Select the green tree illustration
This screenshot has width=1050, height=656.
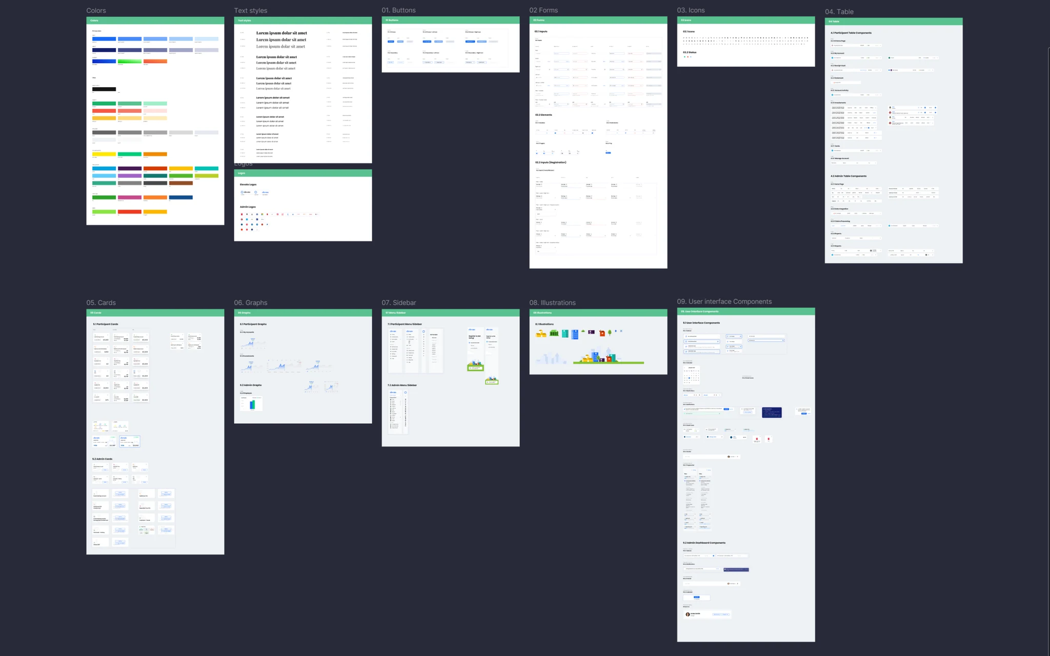(x=610, y=333)
